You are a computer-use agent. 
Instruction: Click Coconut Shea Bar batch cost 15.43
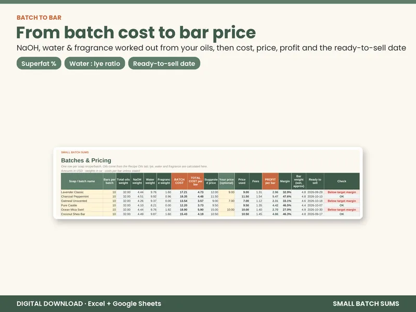(x=179, y=214)
